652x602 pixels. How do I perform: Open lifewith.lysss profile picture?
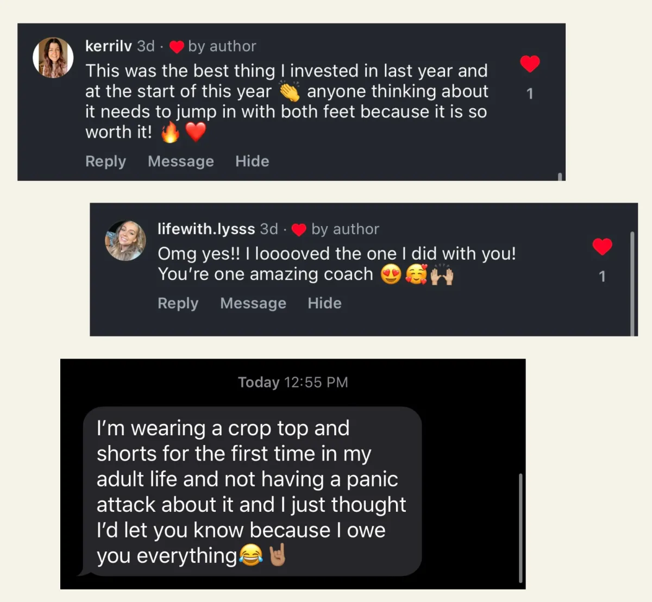pos(126,241)
